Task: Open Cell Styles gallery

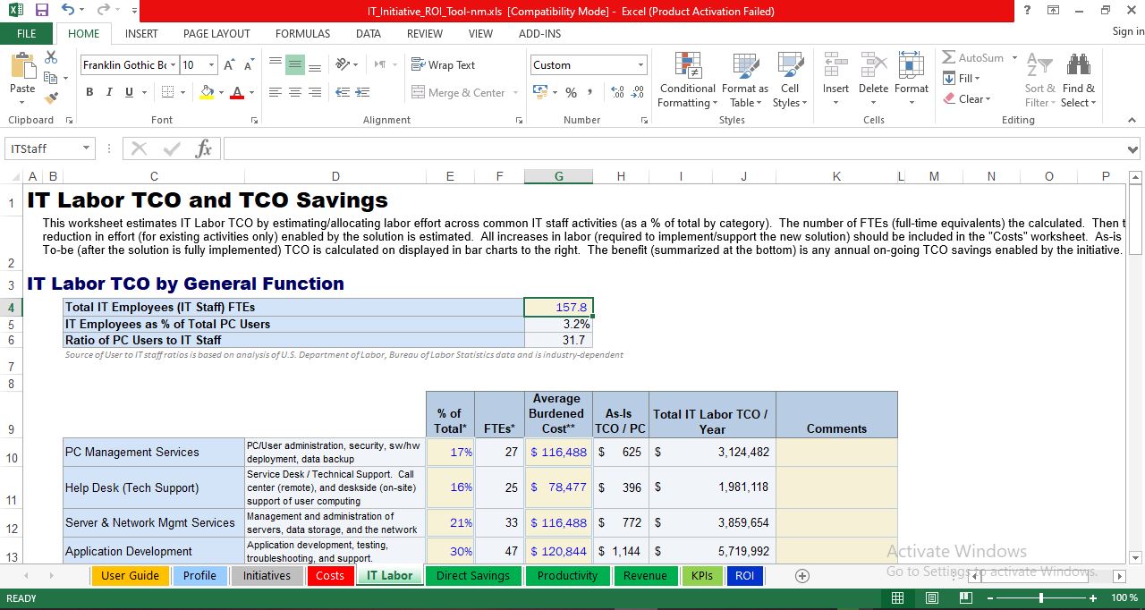Action: (790, 80)
